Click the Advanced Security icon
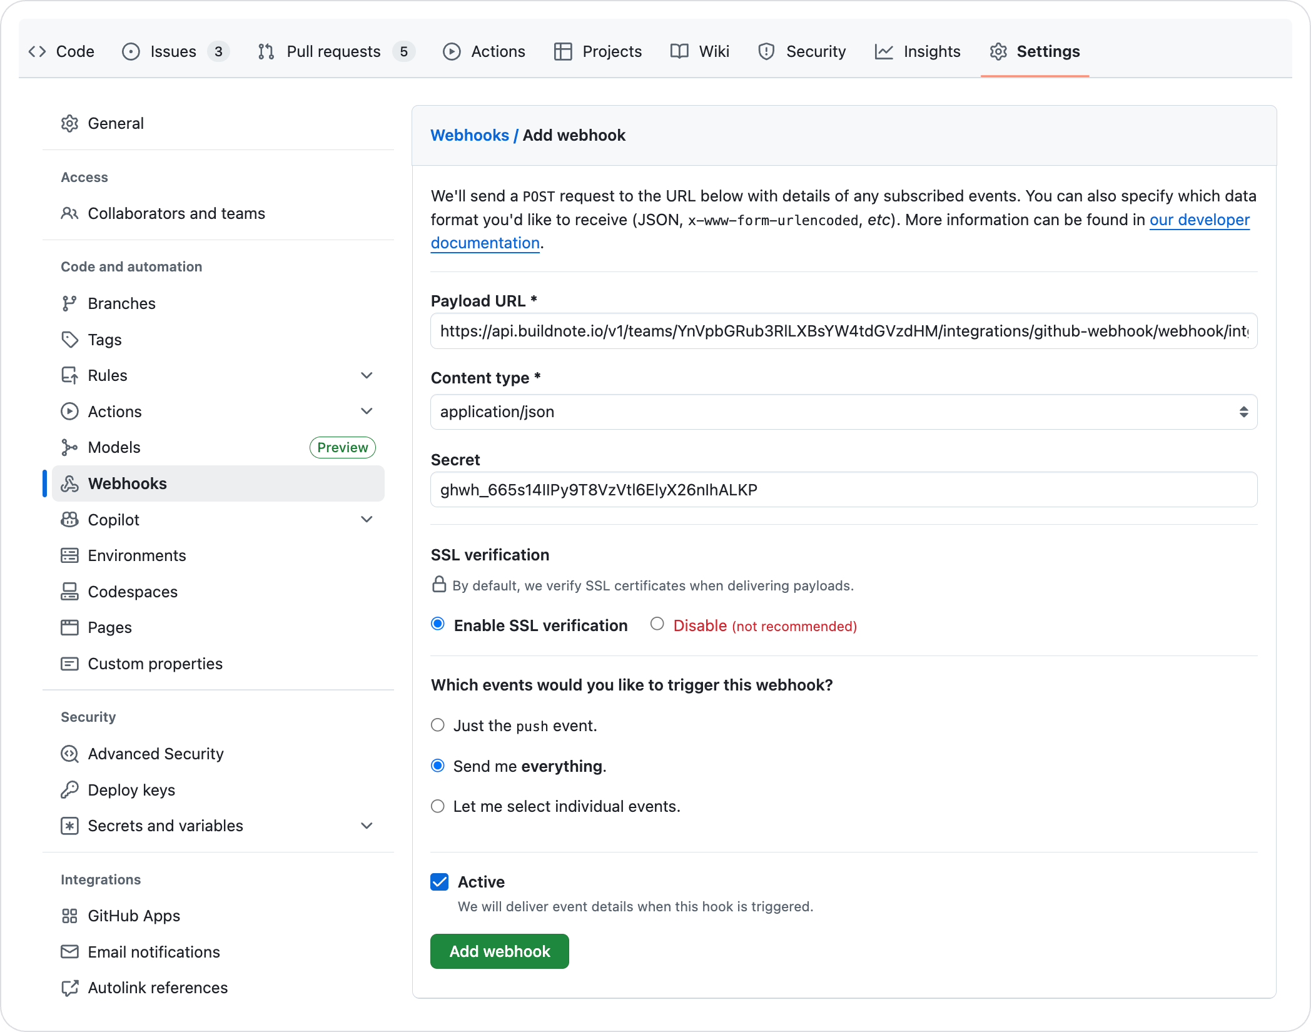1311x1032 pixels. (x=69, y=754)
